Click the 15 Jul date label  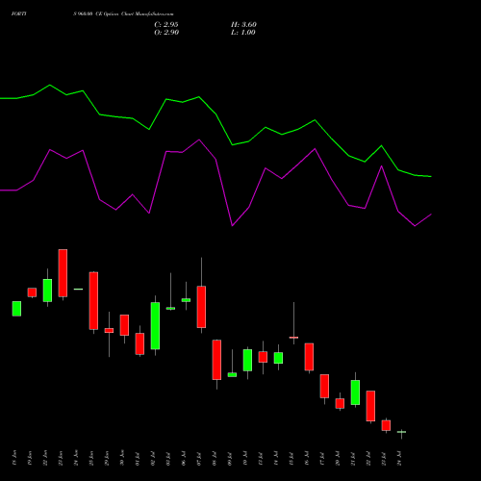point(291,458)
